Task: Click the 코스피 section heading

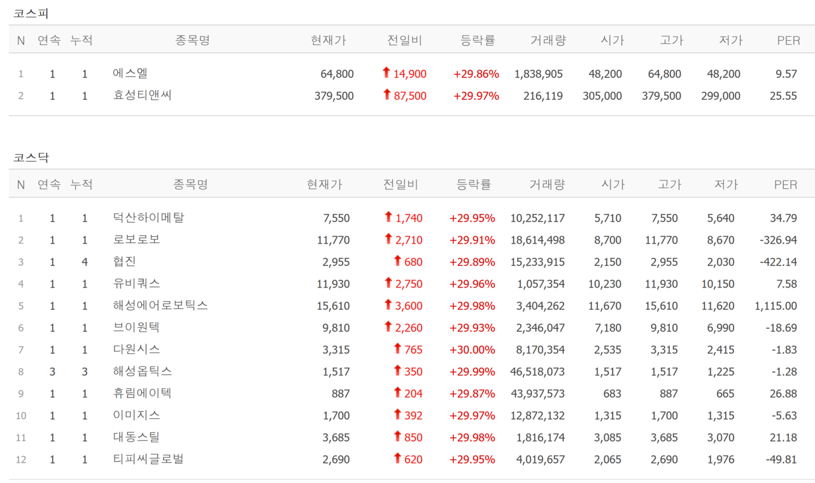Action: click(x=31, y=13)
